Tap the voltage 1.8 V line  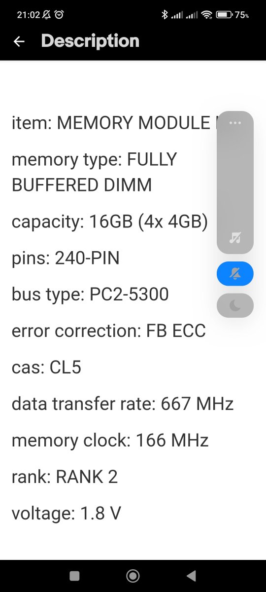coord(66,514)
